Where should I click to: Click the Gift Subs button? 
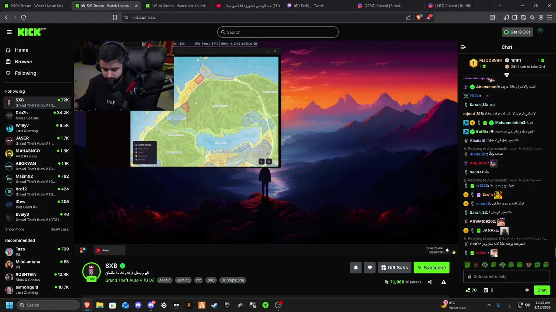394,267
